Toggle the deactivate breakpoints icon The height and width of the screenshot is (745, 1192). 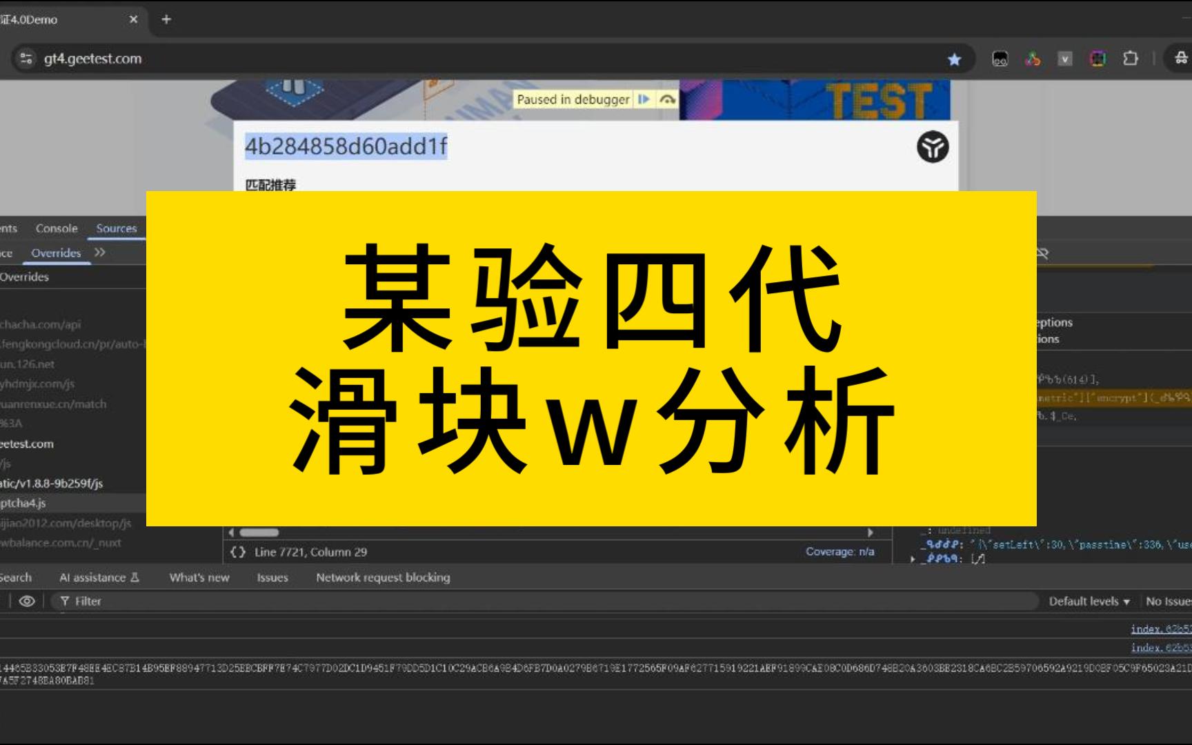1043,253
